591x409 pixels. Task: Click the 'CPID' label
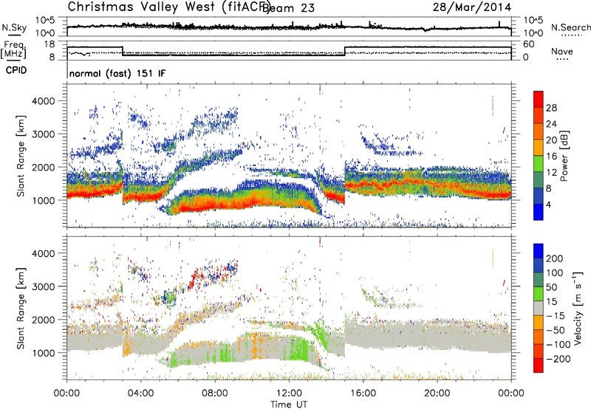16,70
